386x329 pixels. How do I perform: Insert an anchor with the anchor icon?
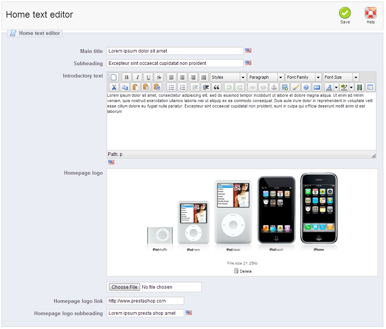pos(274,87)
